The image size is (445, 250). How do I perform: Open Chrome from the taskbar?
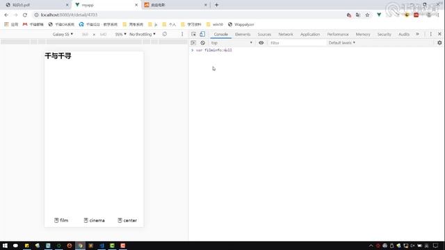pyautogui.click(x=81, y=245)
